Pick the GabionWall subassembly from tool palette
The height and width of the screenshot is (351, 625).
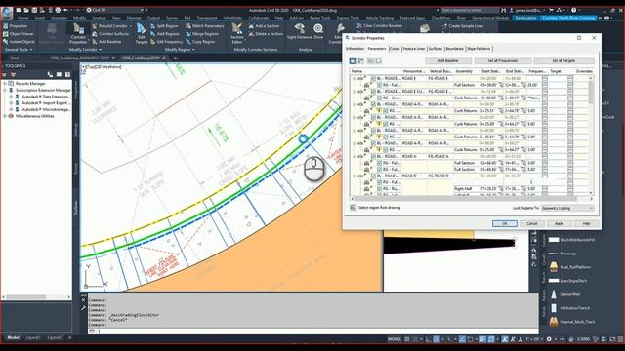(x=564, y=294)
